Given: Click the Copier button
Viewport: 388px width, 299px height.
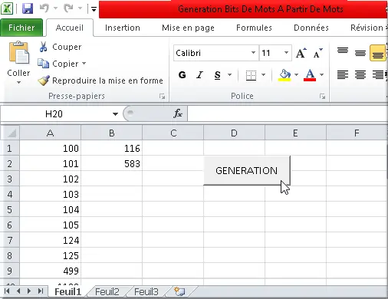Looking at the screenshot, I should (58, 64).
